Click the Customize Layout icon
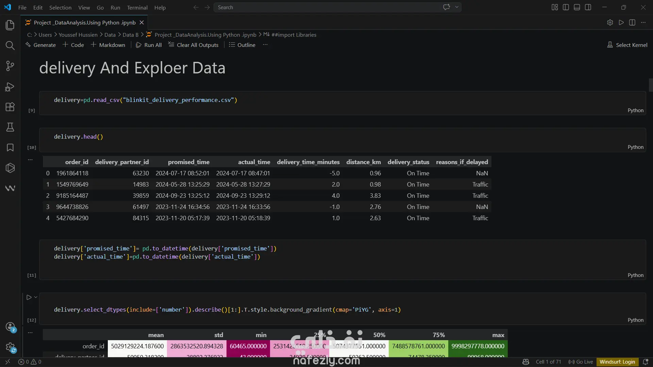 coord(555,7)
